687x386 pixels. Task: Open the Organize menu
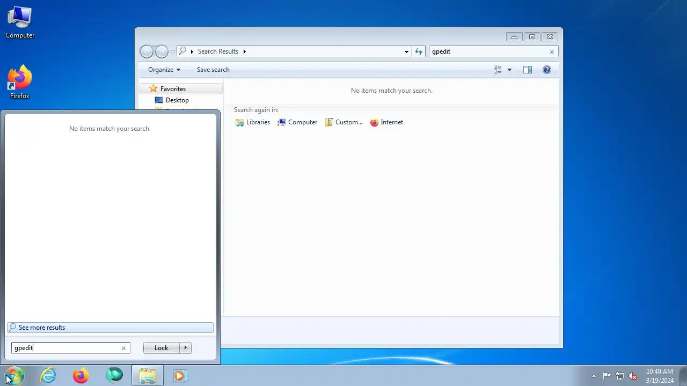click(164, 70)
